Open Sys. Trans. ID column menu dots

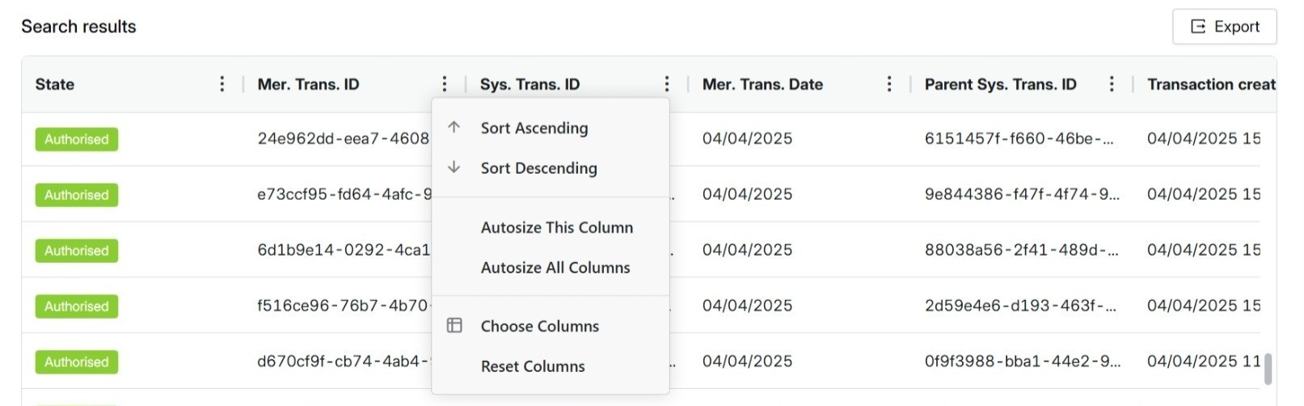[667, 84]
